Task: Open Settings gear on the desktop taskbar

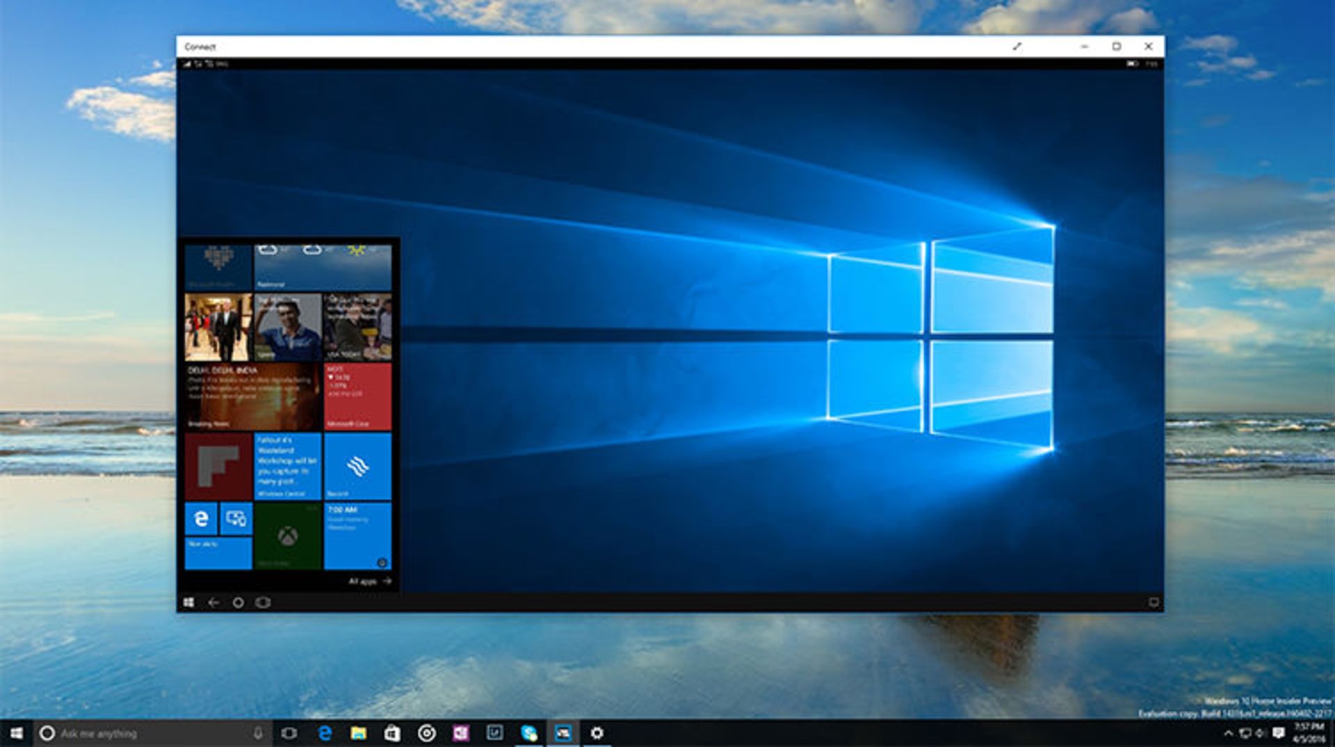Action: 597,733
